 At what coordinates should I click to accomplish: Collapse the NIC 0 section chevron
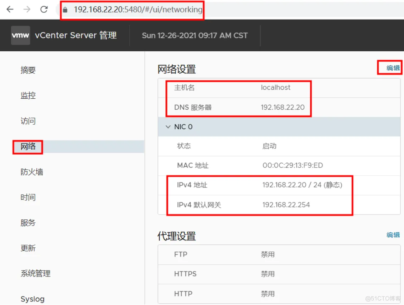point(168,127)
